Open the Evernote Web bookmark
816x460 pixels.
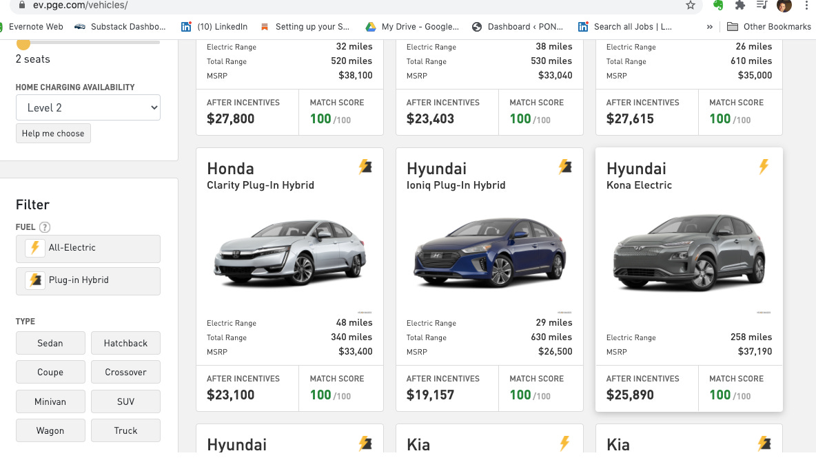(x=31, y=26)
